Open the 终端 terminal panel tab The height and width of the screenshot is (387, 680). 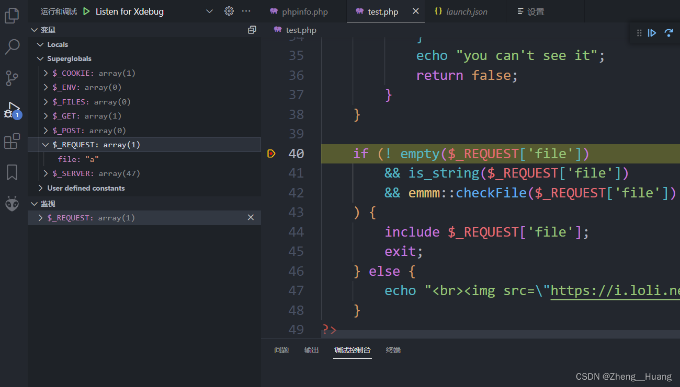coord(393,350)
